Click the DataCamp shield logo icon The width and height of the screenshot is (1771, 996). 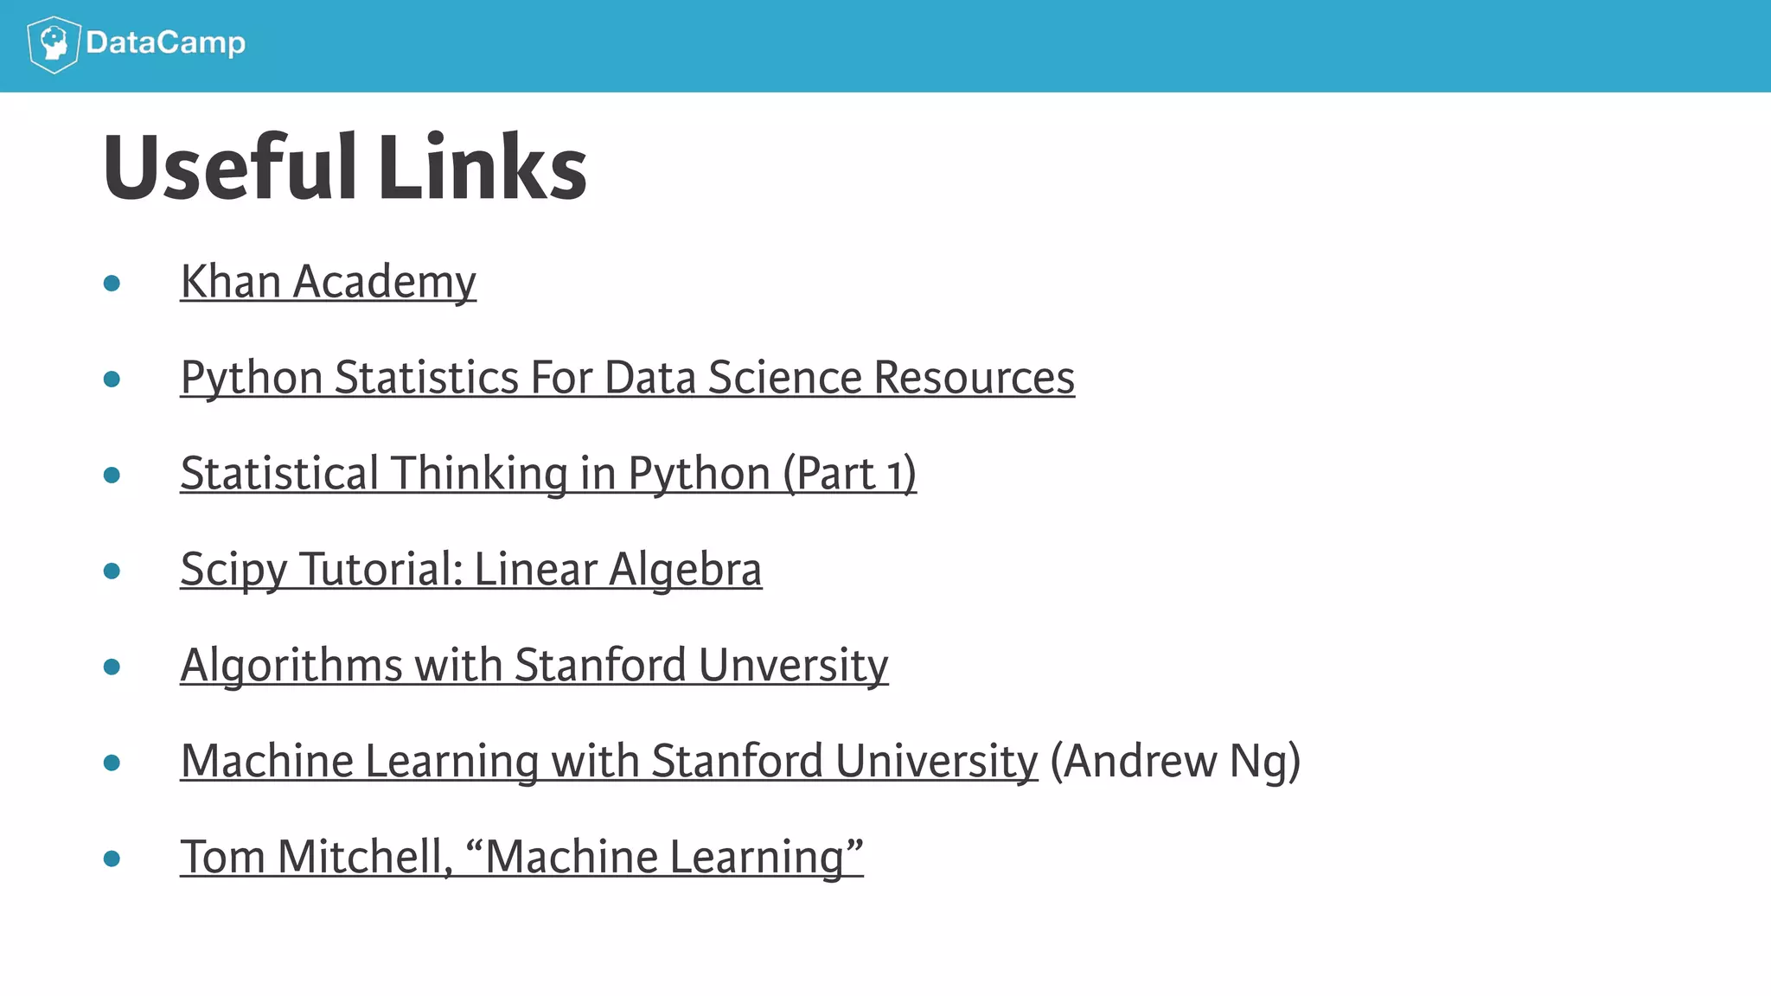54,44
